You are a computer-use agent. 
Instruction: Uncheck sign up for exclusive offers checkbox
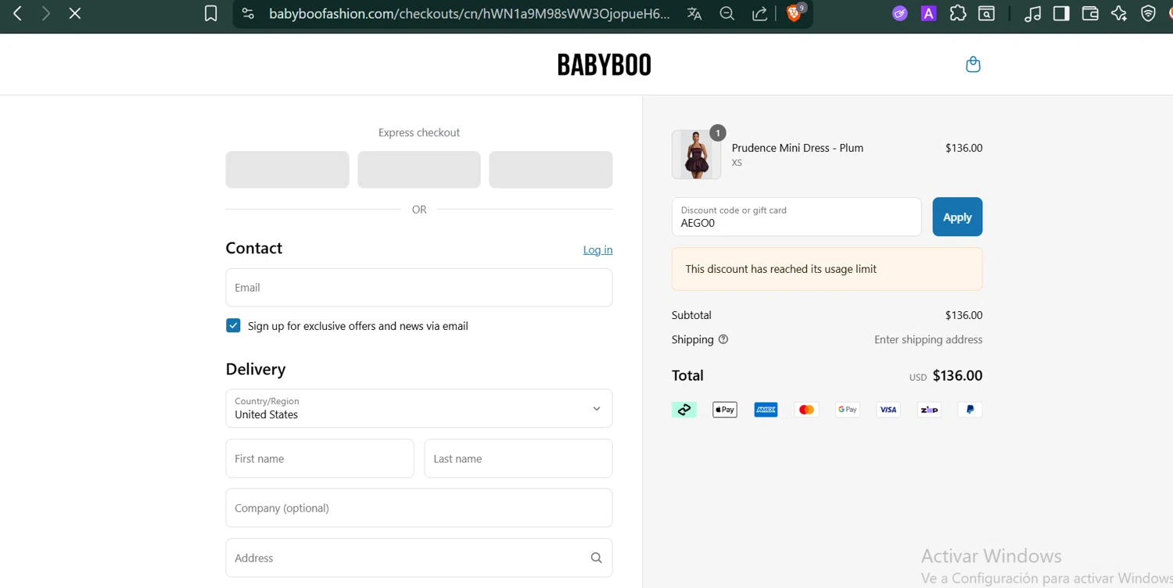233,325
